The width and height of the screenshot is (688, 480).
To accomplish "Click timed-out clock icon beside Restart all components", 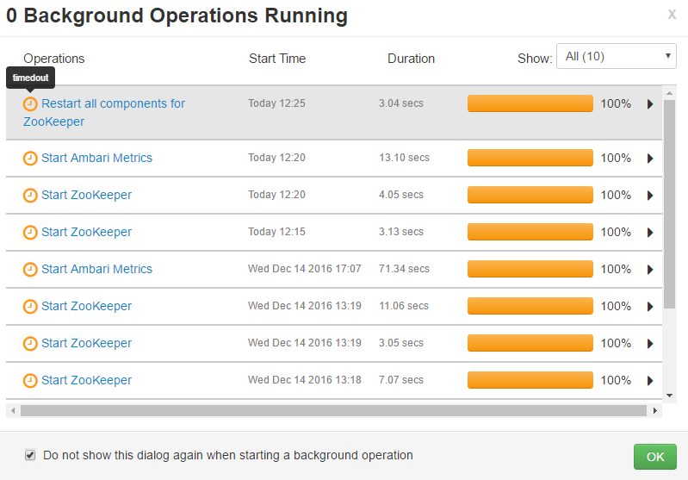I will point(30,104).
